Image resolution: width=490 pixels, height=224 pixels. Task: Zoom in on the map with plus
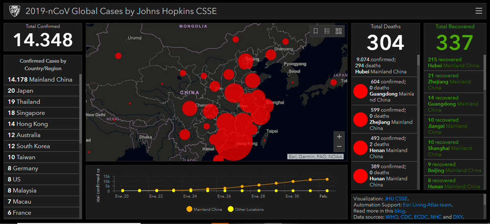pos(340,136)
